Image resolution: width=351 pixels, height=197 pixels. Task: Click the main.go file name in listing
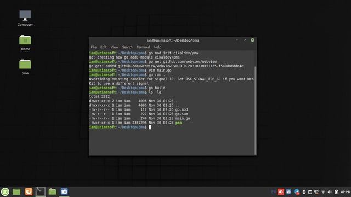tap(183, 118)
